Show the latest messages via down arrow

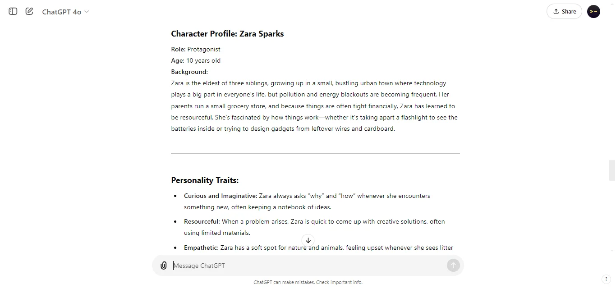click(308, 240)
